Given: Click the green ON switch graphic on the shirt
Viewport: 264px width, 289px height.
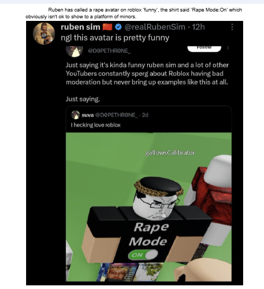Looking at the screenshot, I should (x=143, y=255).
